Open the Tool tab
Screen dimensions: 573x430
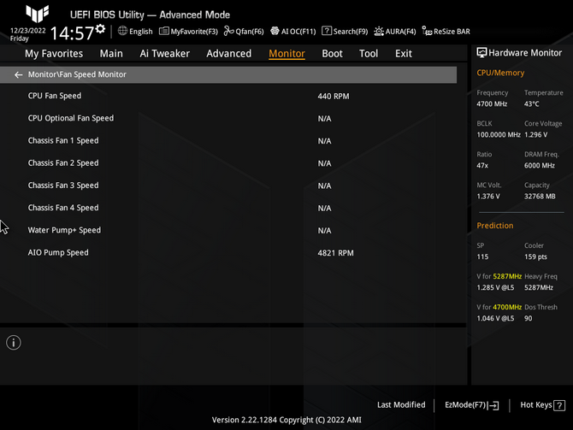[x=369, y=54]
